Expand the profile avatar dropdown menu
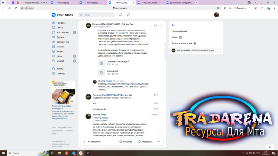 [218, 15]
